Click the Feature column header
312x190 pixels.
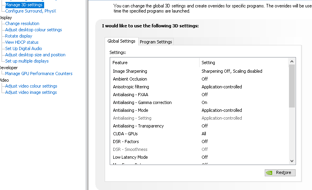click(155, 63)
